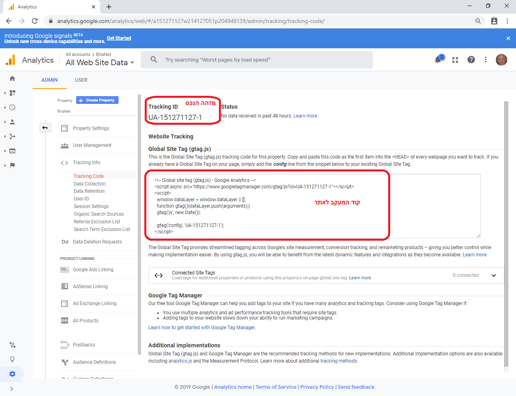
Task: Open the Admin gear icon
Action: (12, 374)
